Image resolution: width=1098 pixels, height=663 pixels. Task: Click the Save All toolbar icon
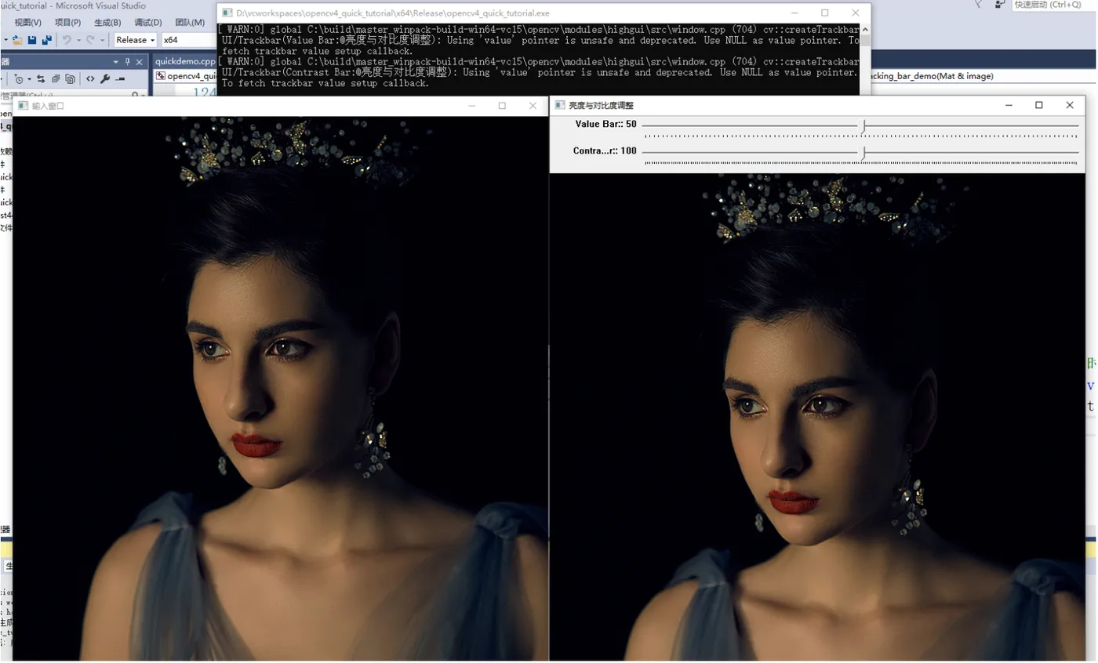pyautogui.click(x=47, y=39)
